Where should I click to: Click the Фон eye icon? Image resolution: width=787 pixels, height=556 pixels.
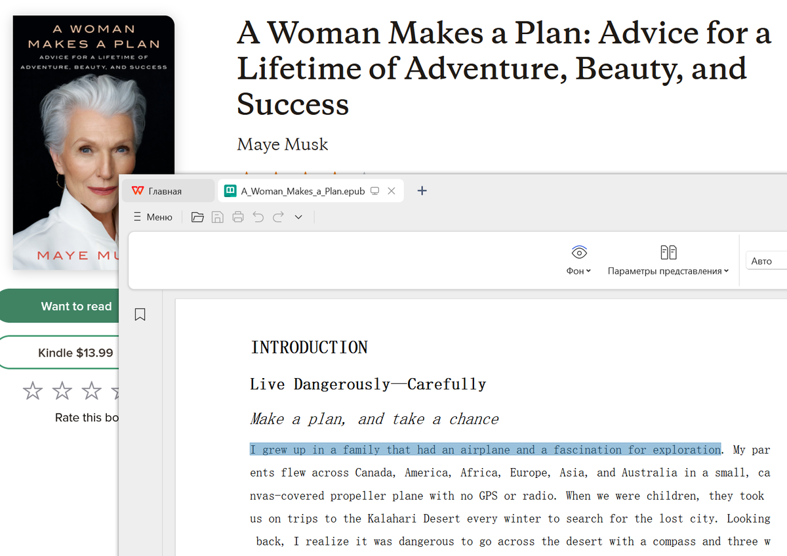[x=579, y=252]
